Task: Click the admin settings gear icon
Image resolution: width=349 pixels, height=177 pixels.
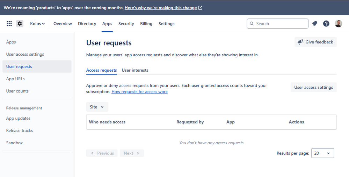Action: click(x=20, y=24)
